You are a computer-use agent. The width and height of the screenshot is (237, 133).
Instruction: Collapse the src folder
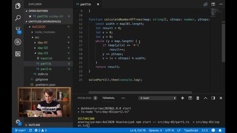(x=37, y=37)
